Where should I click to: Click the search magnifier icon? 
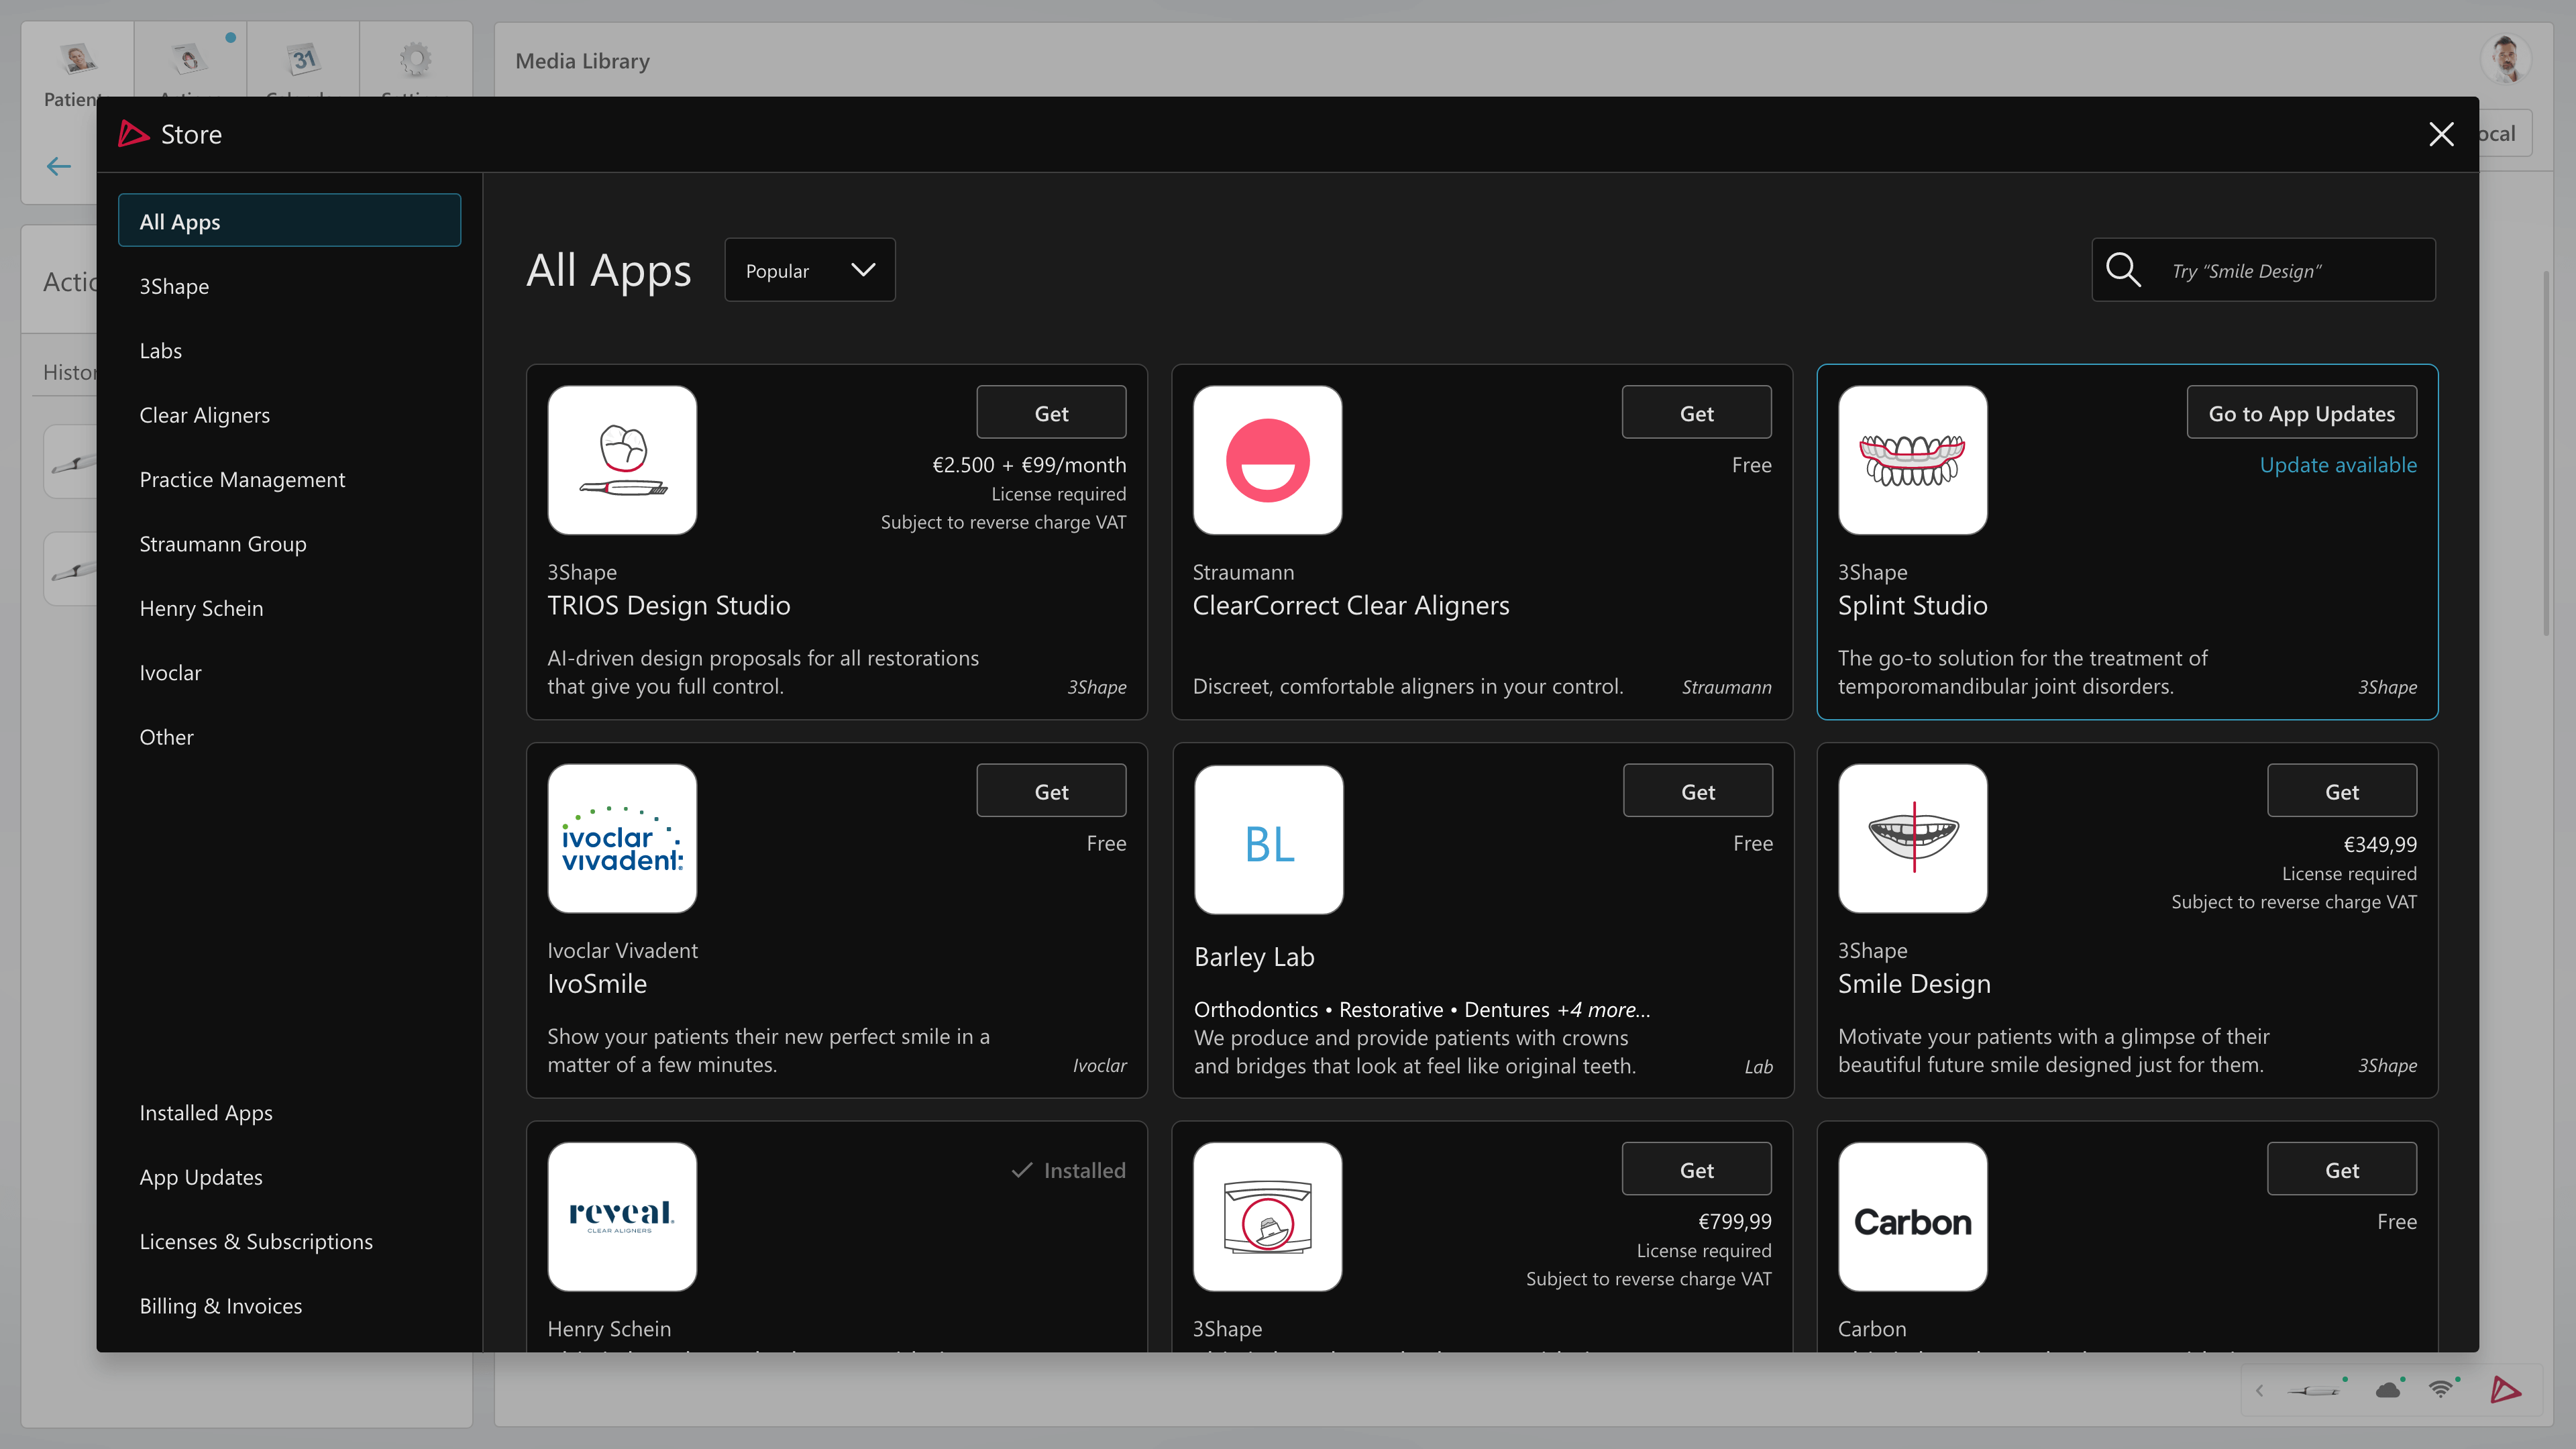(x=2122, y=270)
